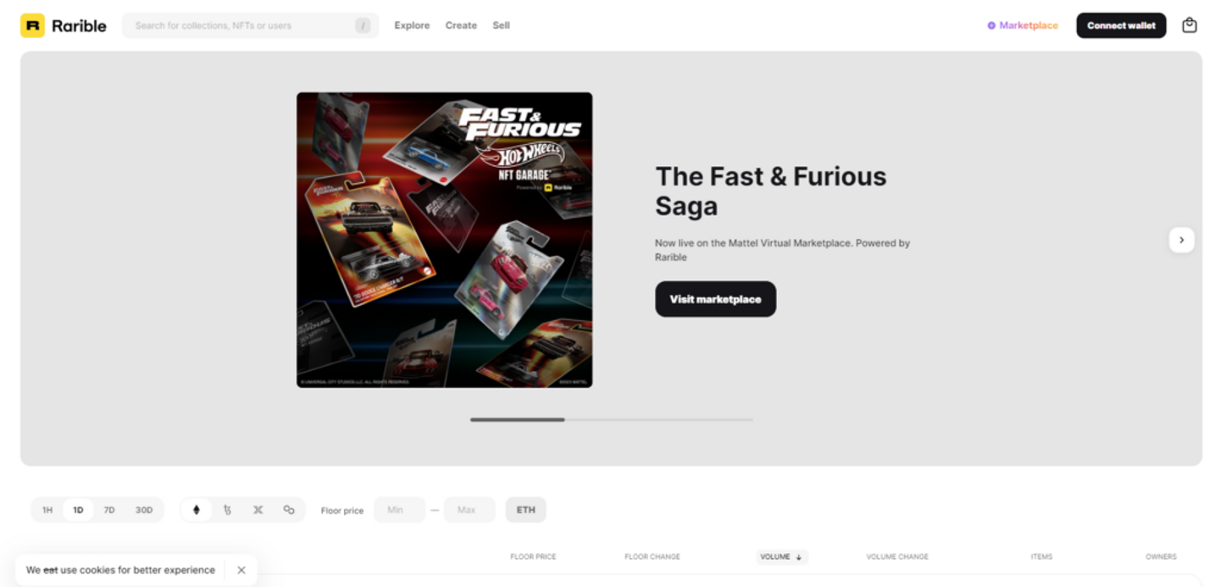1220x587 pixels.
Task: Click the slash shortcut icon in search
Action: (x=363, y=25)
